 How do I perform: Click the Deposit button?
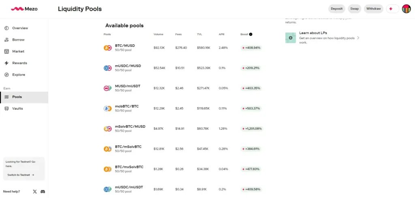(337, 9)
